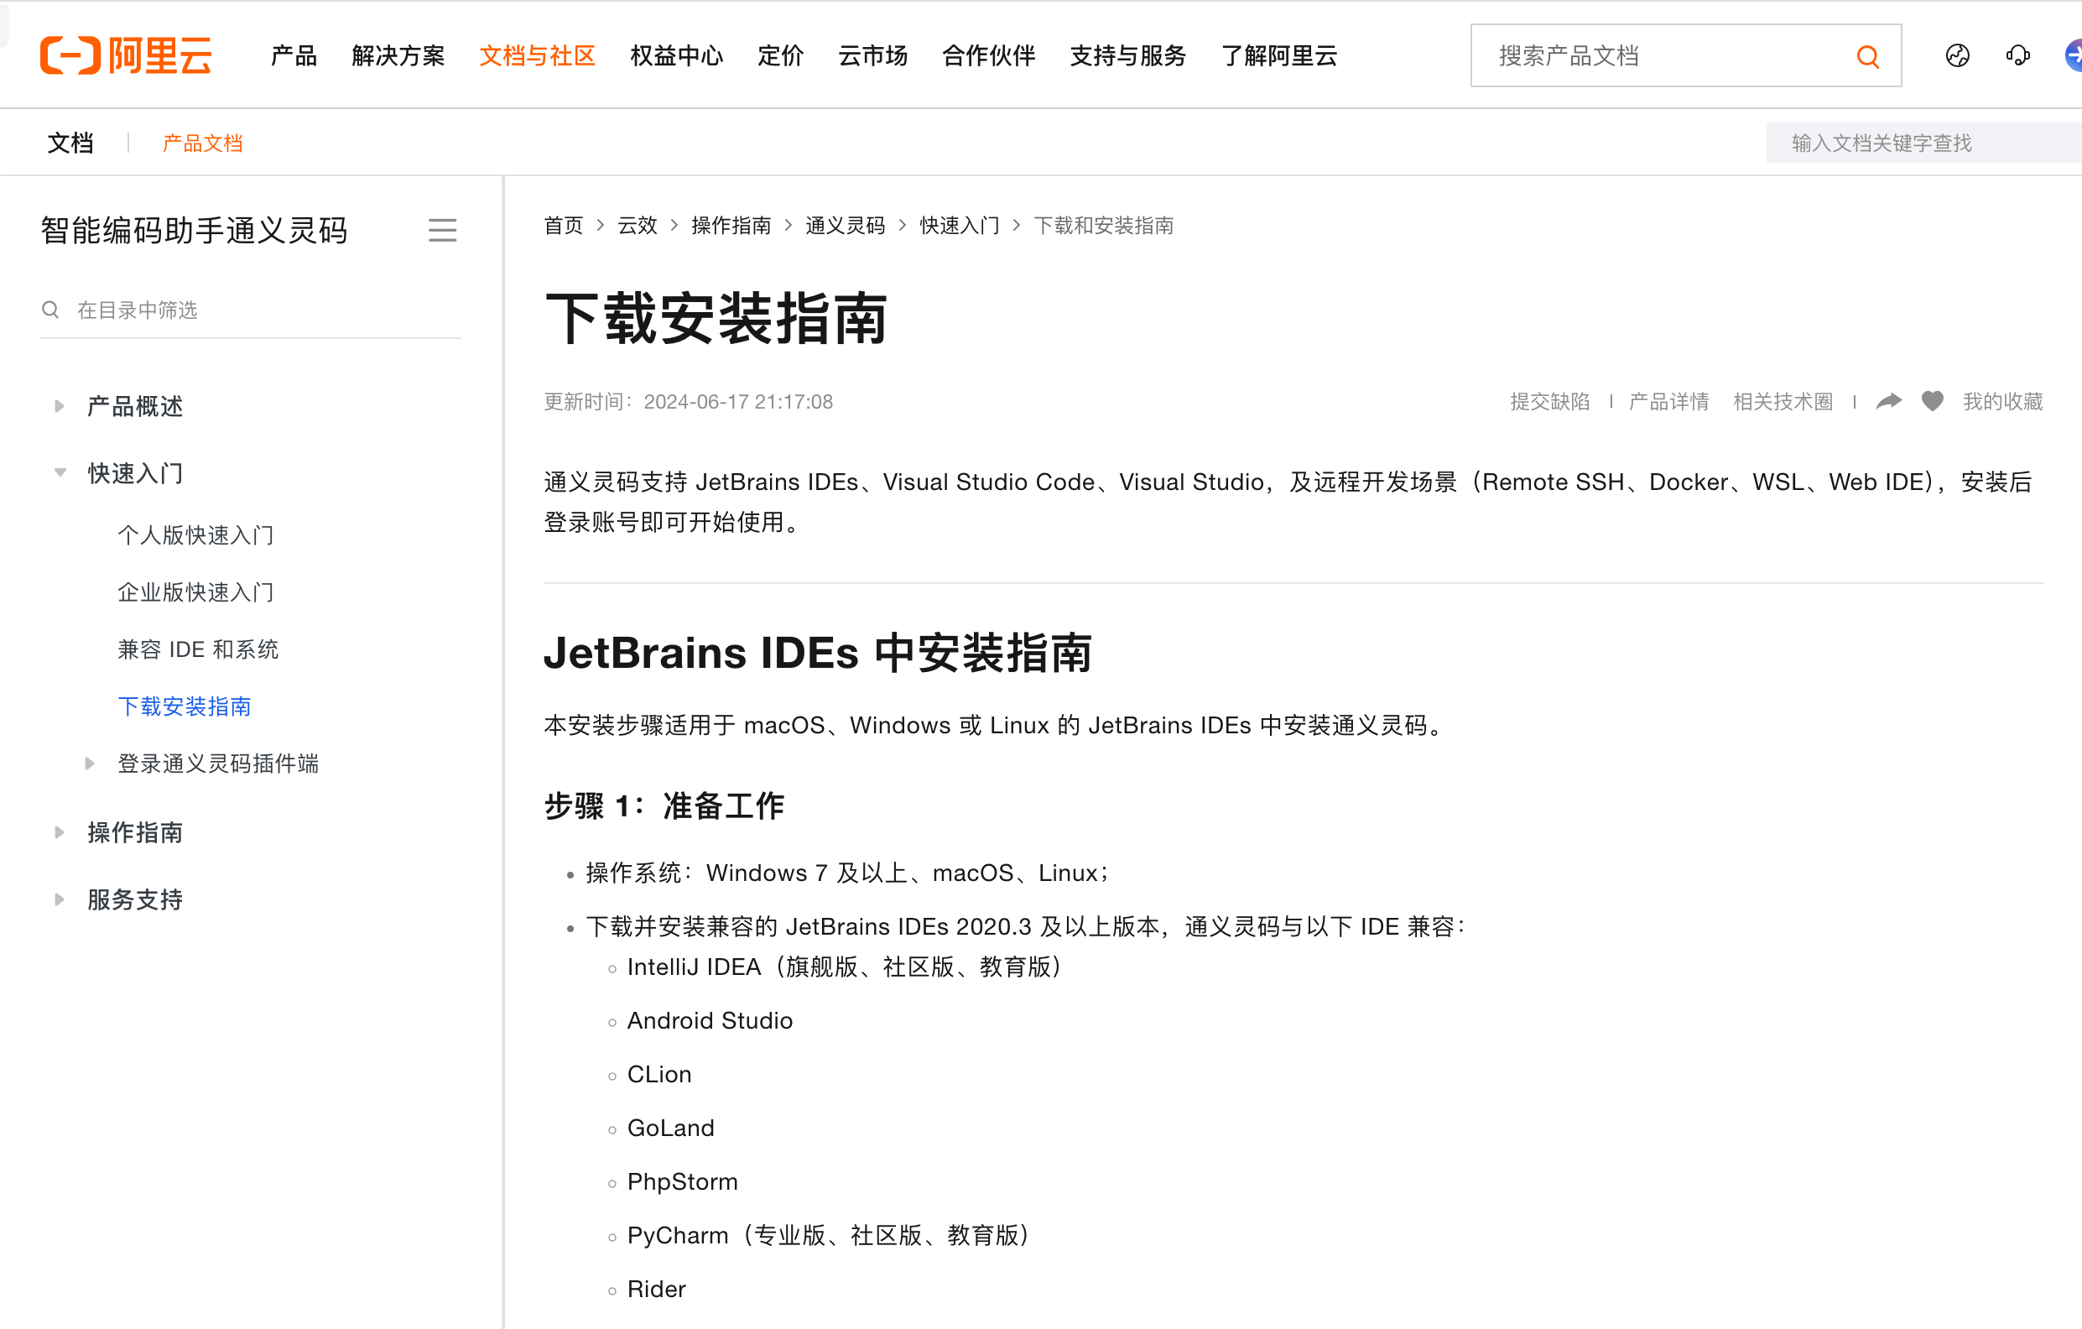Click the share arrow icon
The width and height of the screenshot is (2082, 1329).
[x=1888, y=401]
